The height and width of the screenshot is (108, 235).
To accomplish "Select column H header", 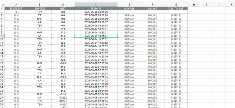I will pos(194,5).
